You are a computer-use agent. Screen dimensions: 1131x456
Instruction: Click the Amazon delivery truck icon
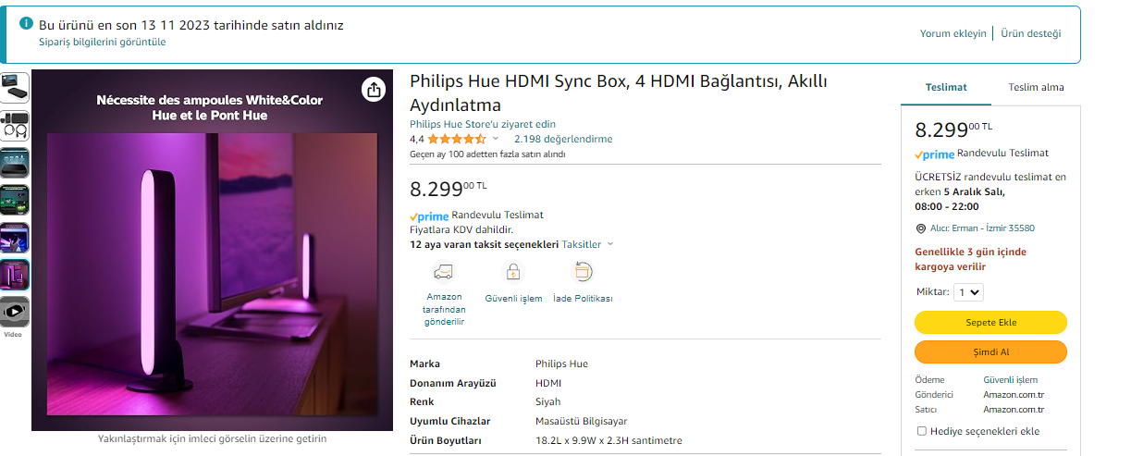pyautogui.click(x=444, y=272)
